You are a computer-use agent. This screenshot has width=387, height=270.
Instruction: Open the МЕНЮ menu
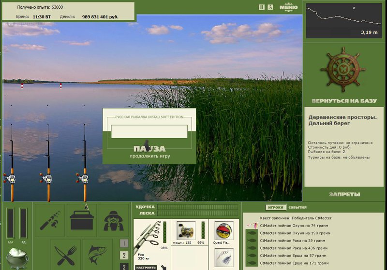pos(288,7)
